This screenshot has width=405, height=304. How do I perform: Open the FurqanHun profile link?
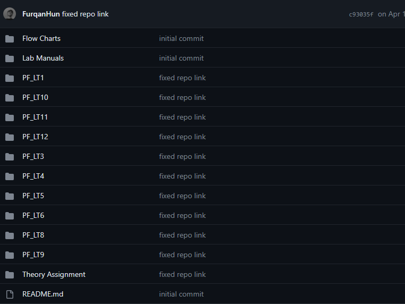(41, 14)
